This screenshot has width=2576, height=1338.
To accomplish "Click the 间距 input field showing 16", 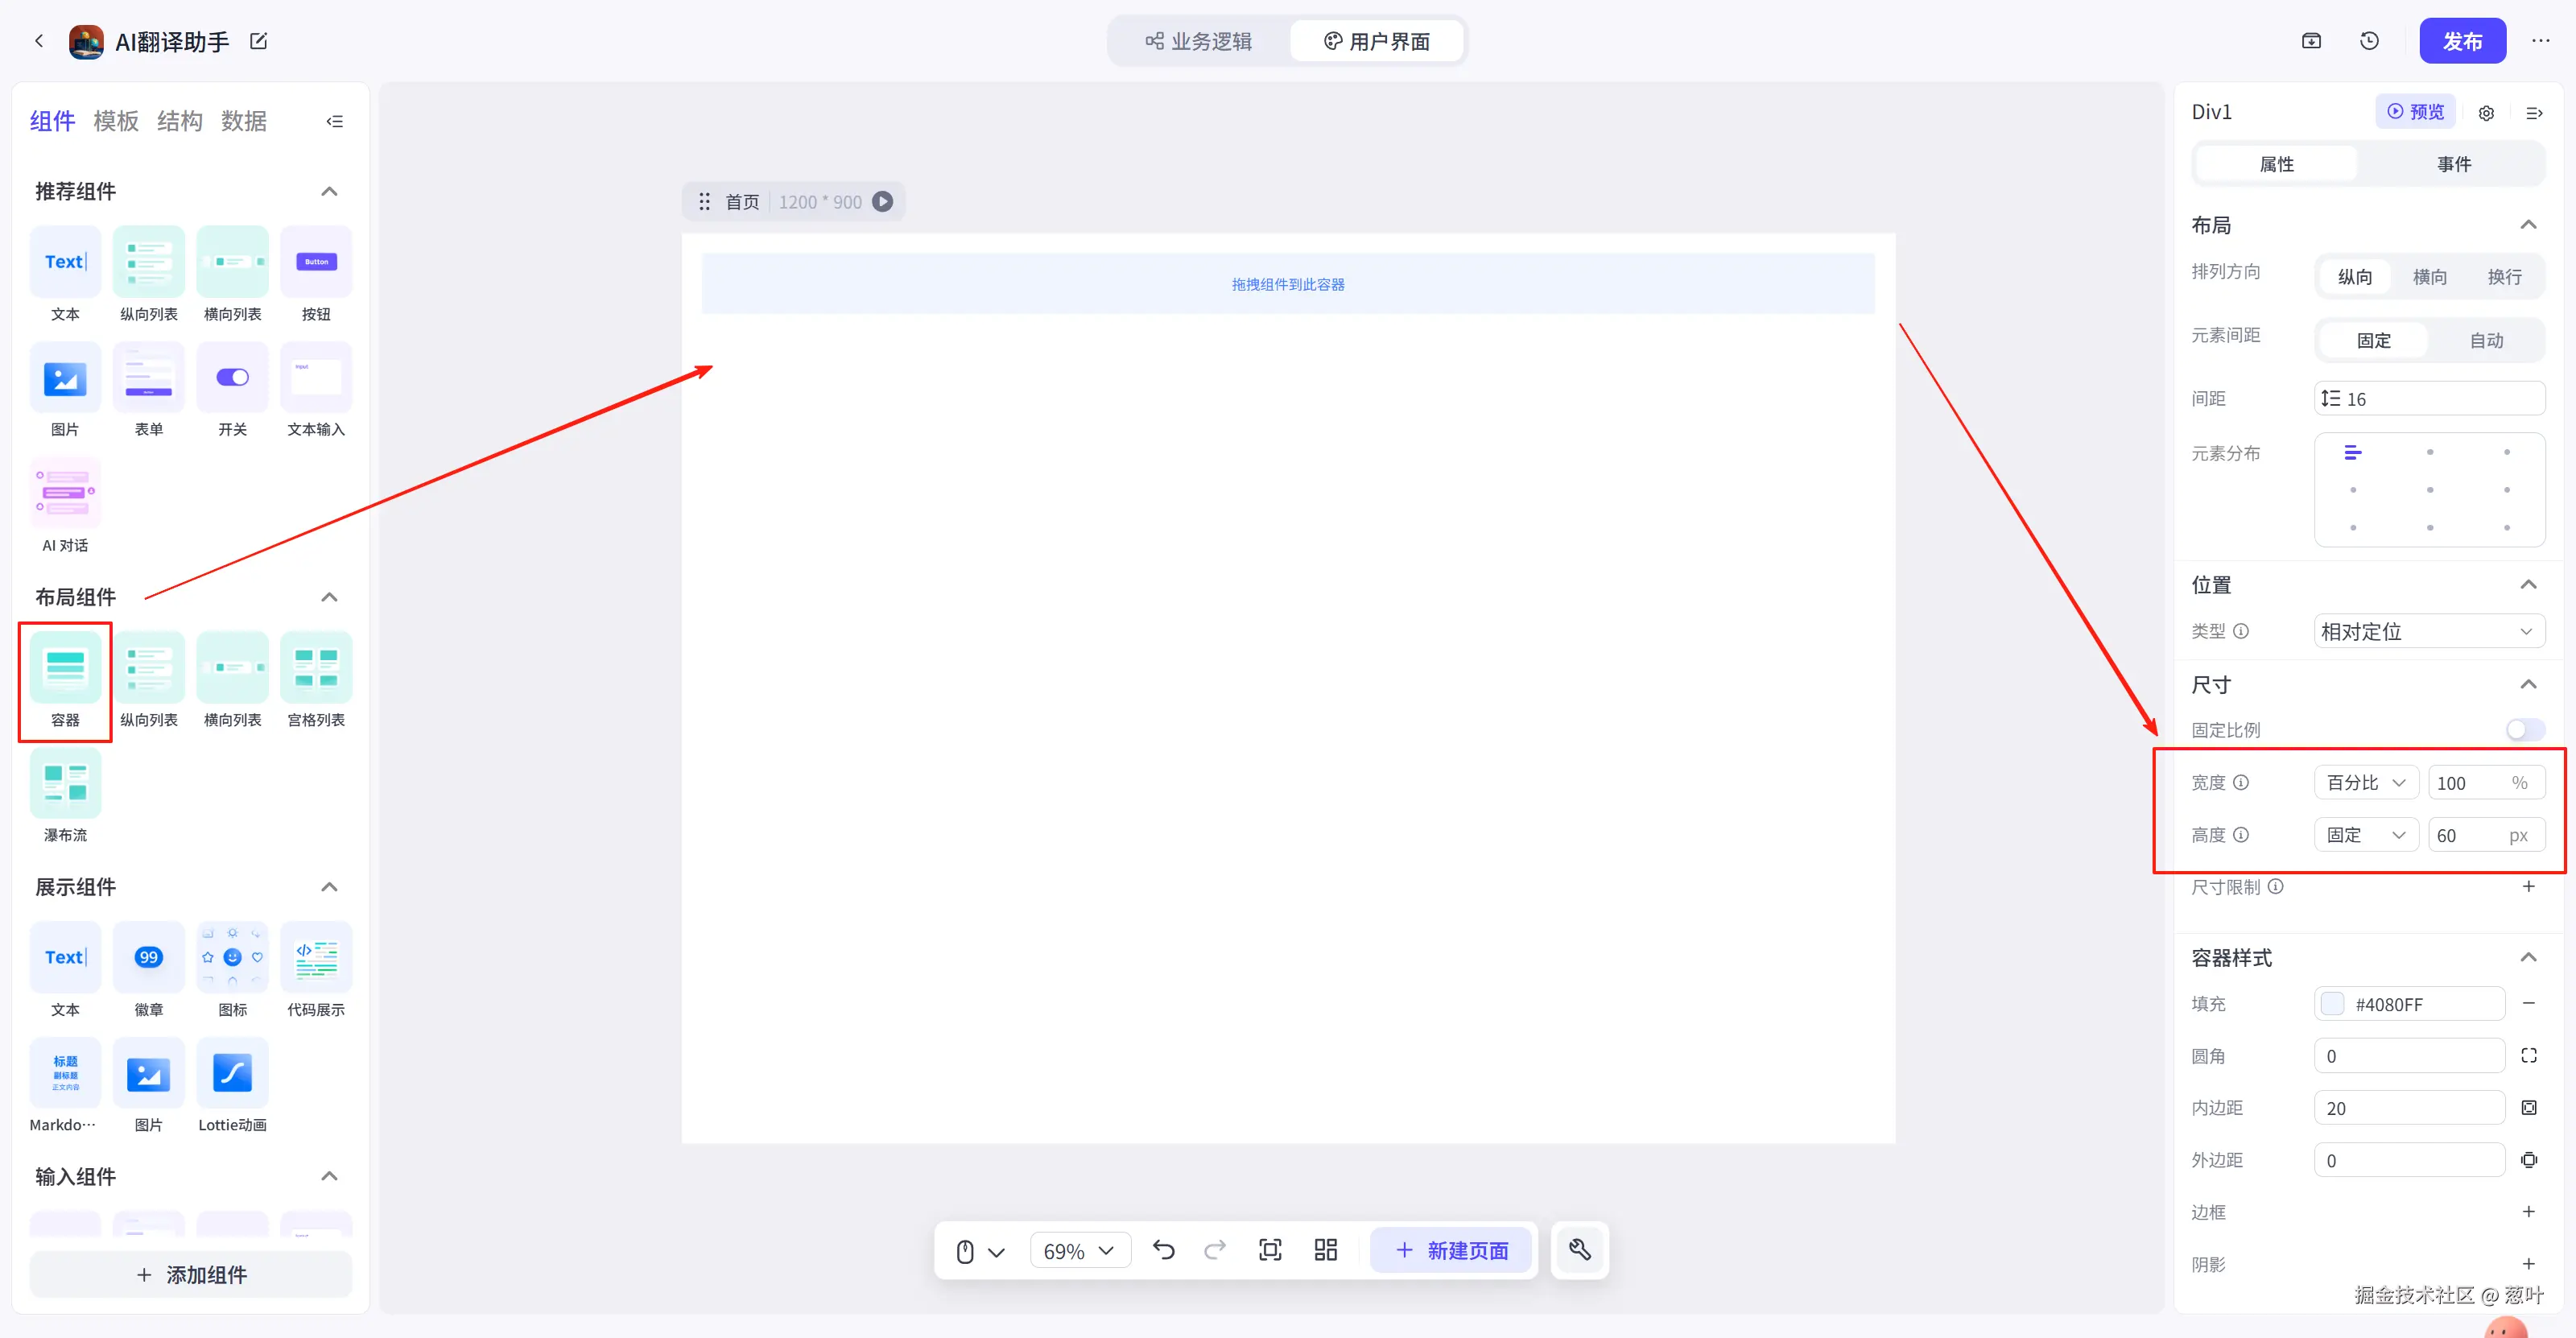I will click(2429, 398).
